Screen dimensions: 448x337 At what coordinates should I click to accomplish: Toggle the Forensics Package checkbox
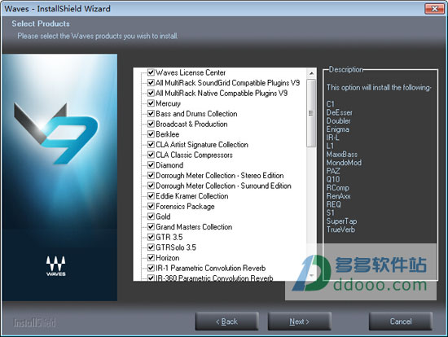(151, 206)
